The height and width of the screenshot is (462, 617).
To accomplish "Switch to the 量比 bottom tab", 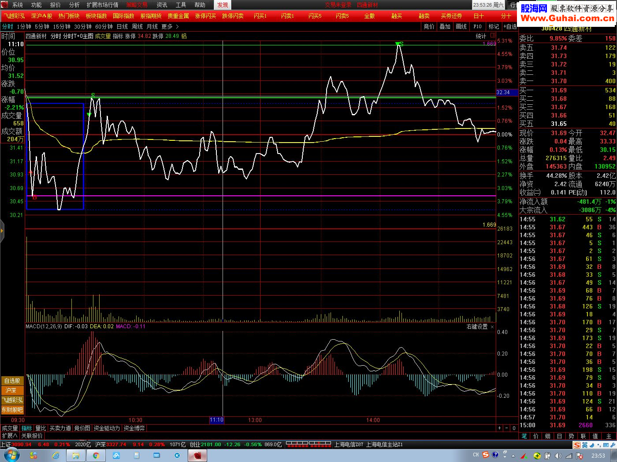I will pyautogui.click(x=41, y=428).
